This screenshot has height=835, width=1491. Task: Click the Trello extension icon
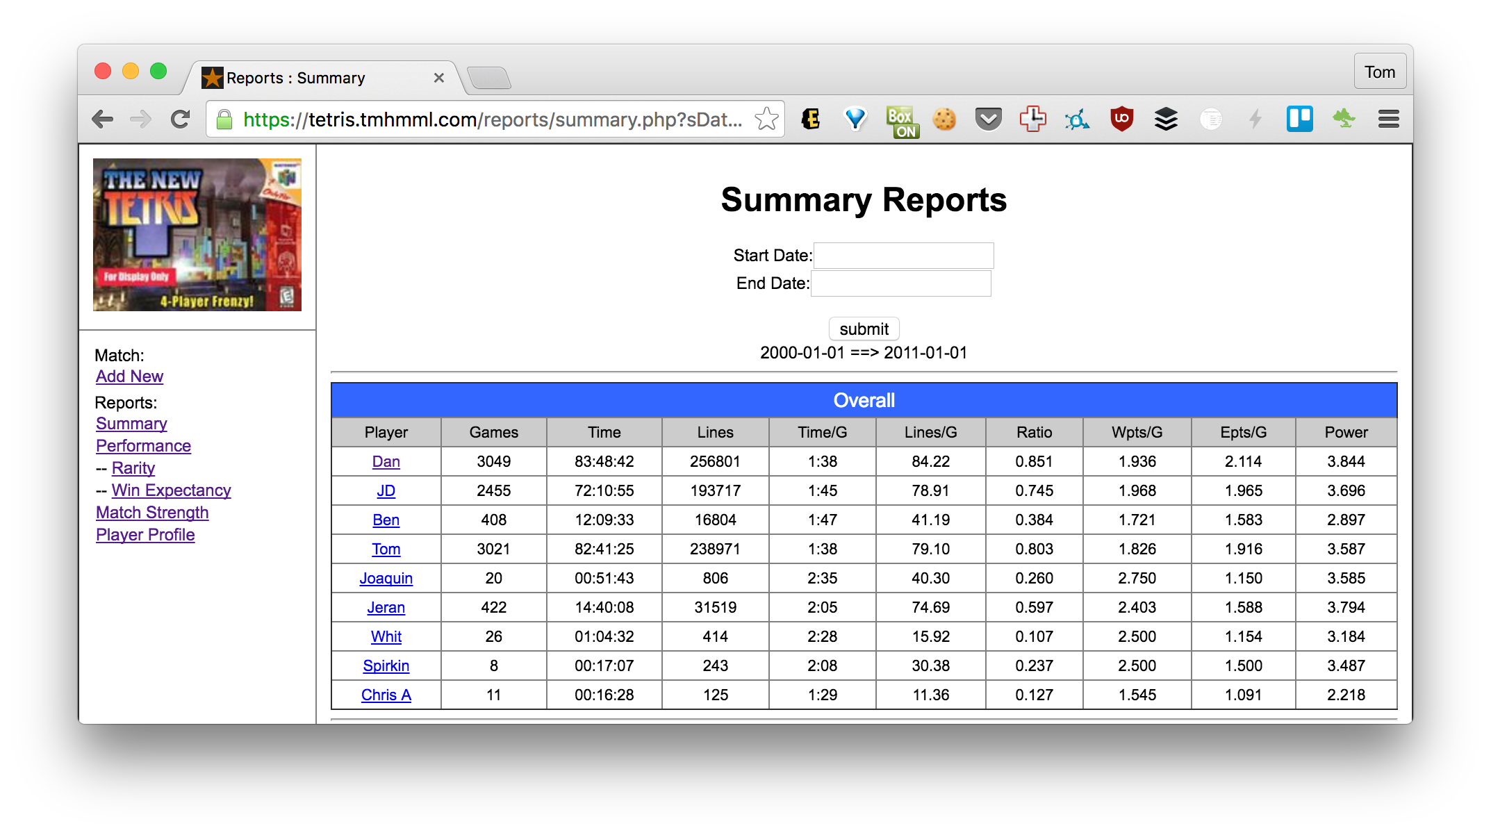click(x=1299, y=119)
